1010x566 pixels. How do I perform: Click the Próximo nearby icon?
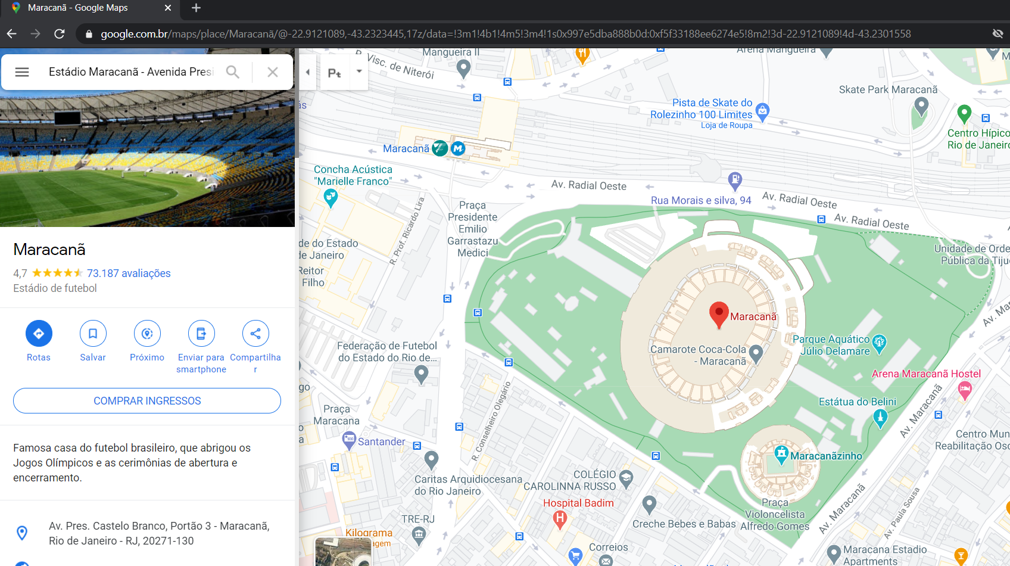(147, 334)
